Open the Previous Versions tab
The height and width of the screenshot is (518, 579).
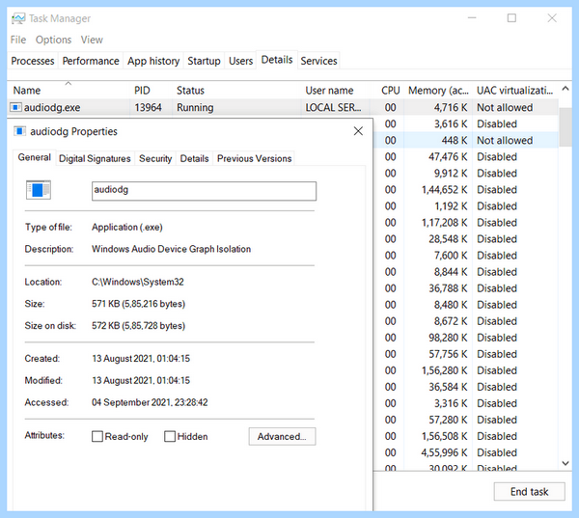(254, 158)
